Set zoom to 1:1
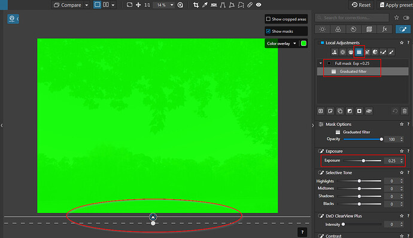 click(147, 5)
